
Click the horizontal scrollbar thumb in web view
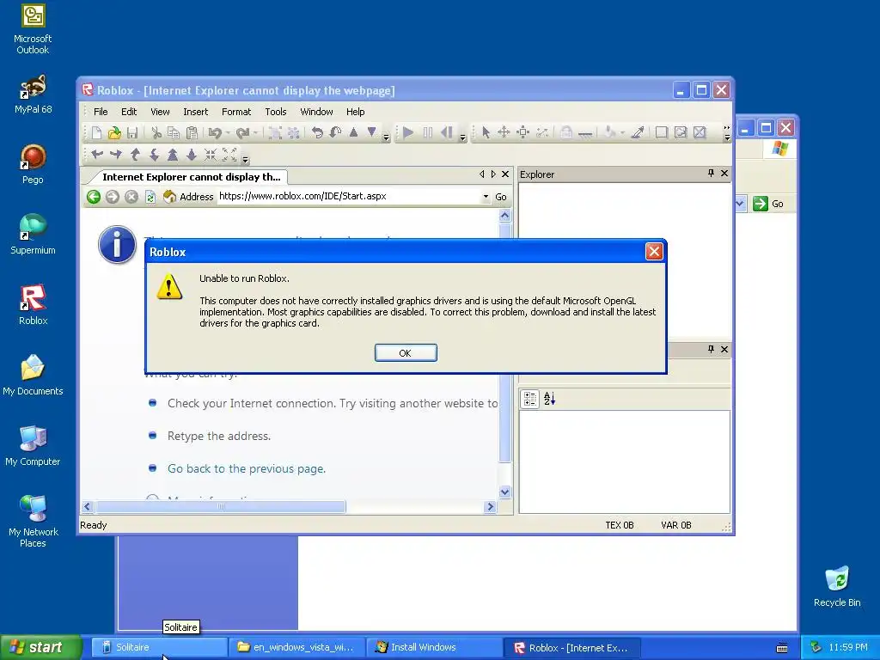pyautogui.click(x=221, y=507)
